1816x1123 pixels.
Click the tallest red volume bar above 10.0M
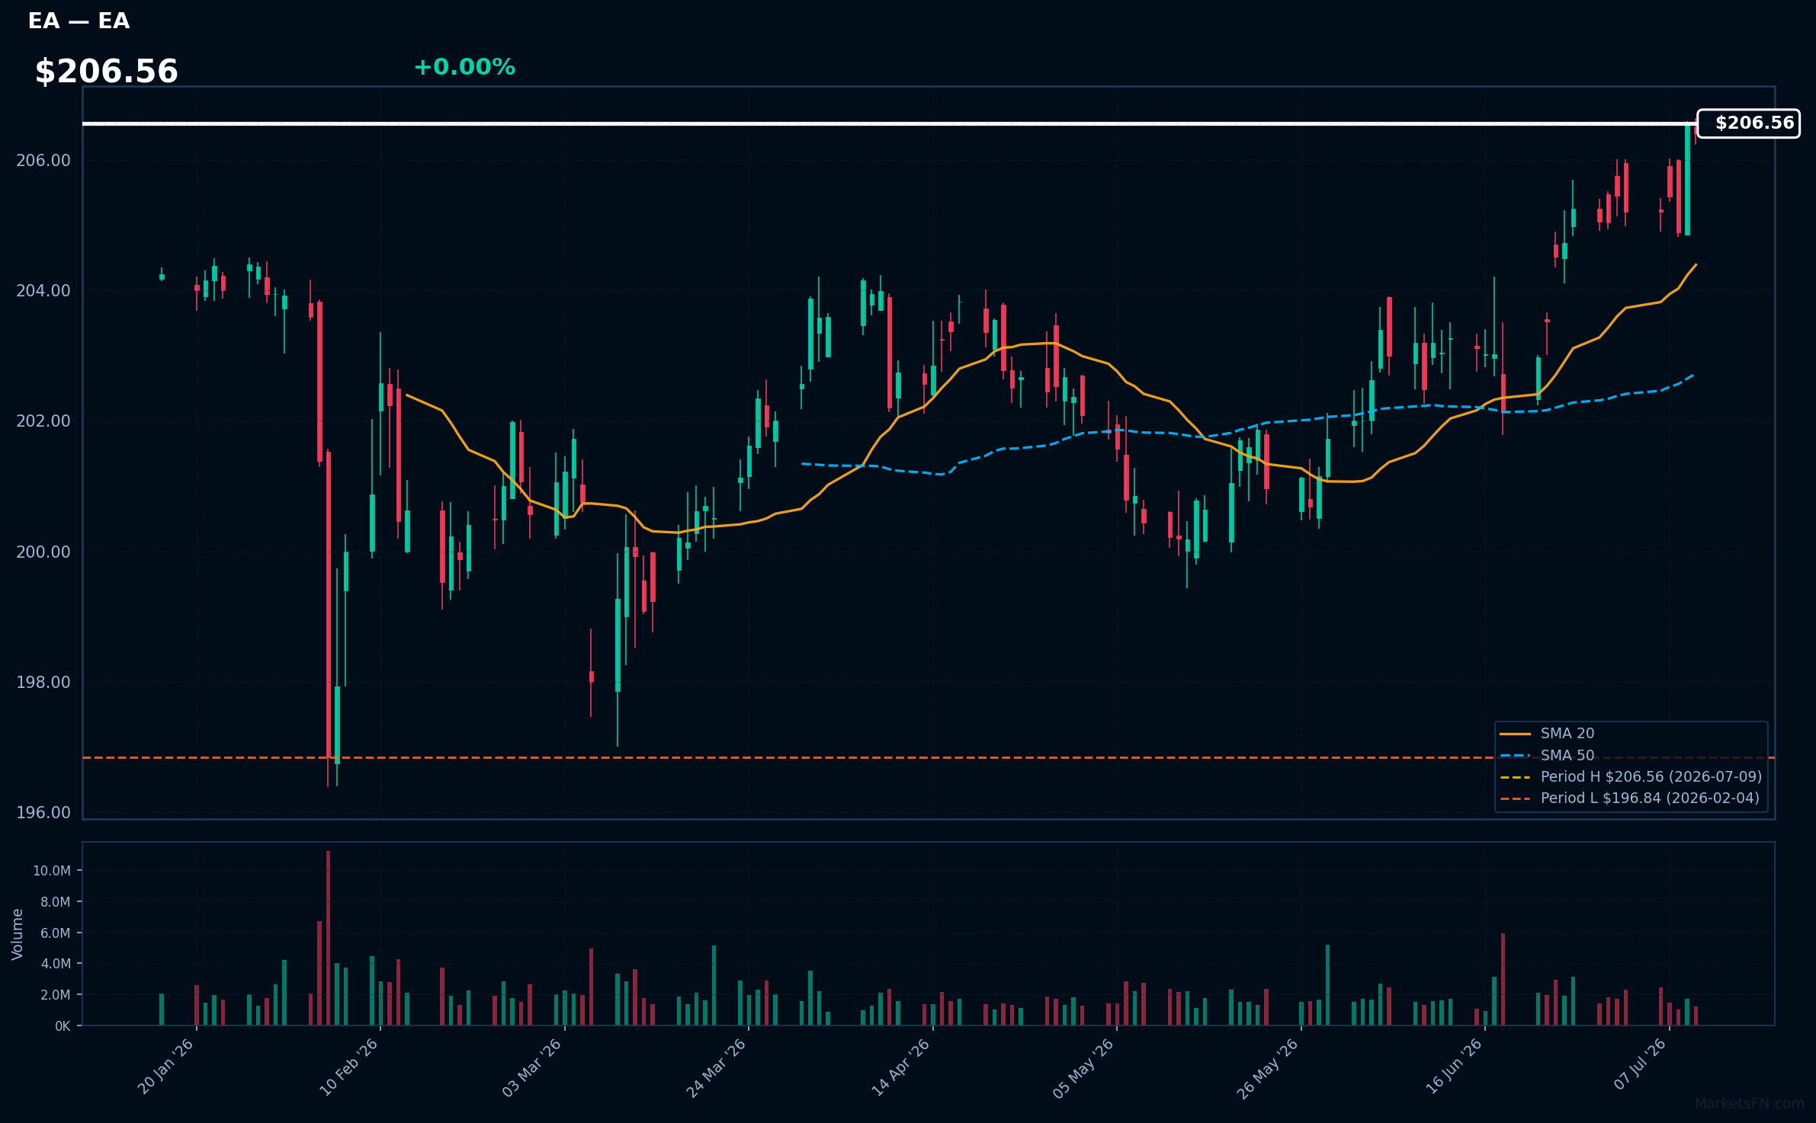point(328,938)
